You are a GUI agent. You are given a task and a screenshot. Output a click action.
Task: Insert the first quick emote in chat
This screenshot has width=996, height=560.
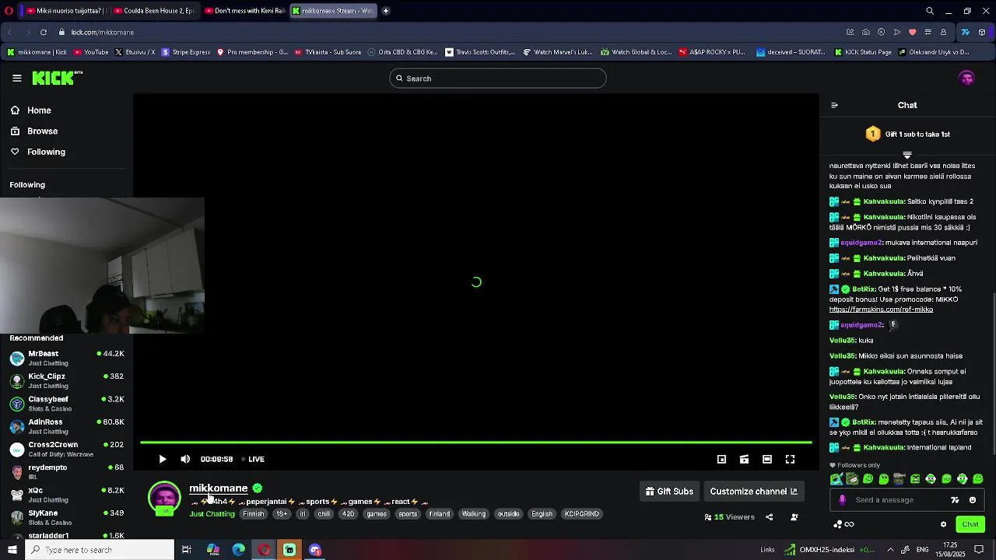[x=836, y=479]
